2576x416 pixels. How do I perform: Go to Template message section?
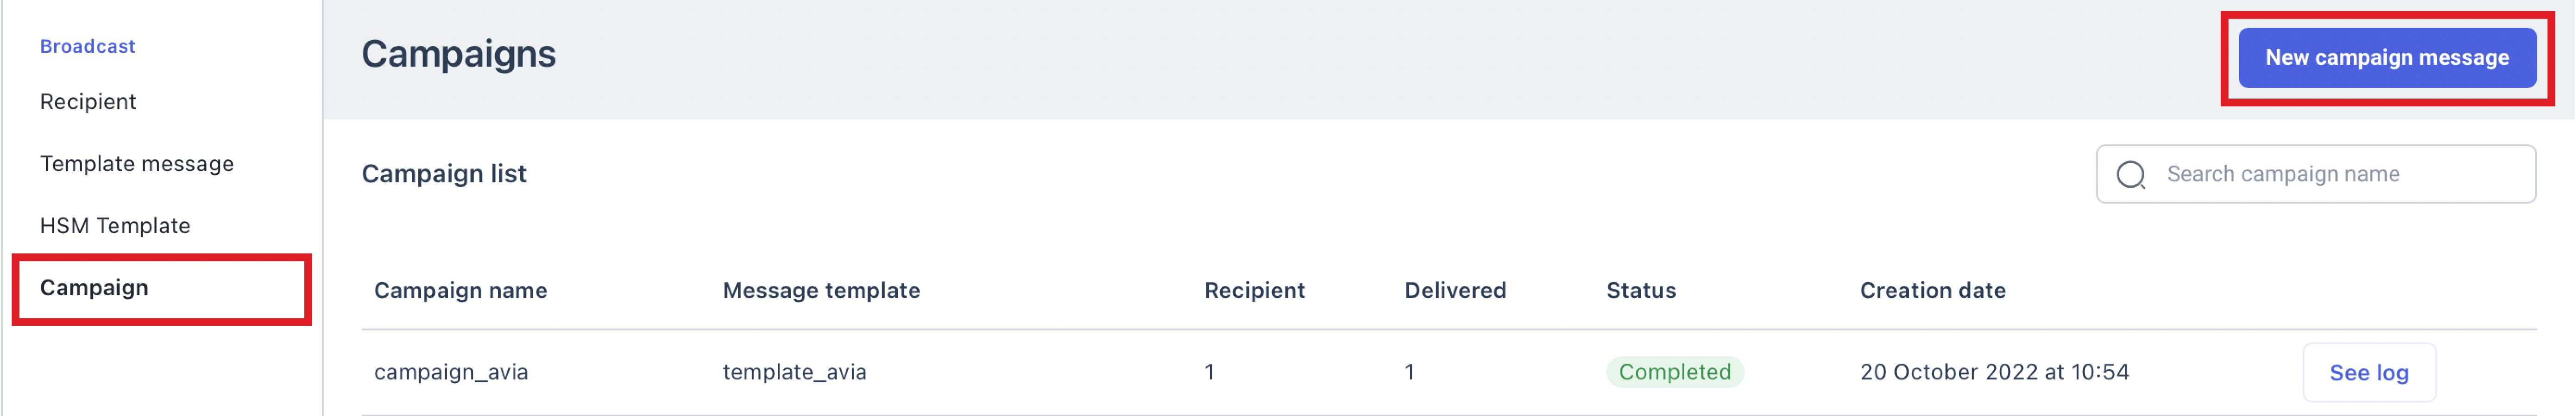(x=137, y=164)
